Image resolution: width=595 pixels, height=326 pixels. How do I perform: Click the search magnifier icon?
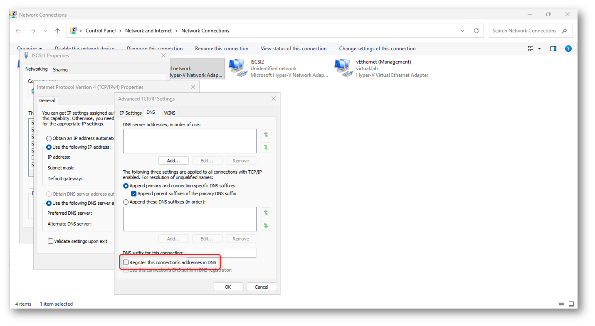point(564,31)
